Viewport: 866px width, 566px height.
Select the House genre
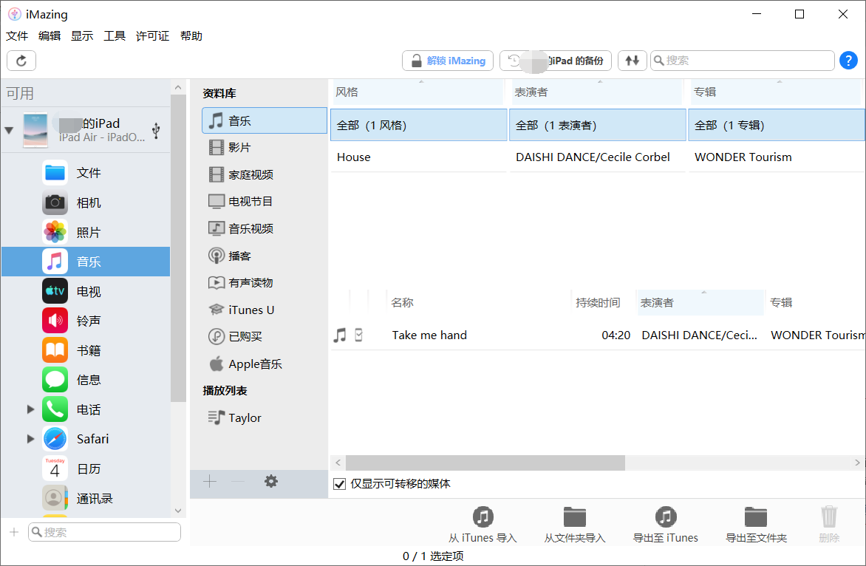coord(419,157)
